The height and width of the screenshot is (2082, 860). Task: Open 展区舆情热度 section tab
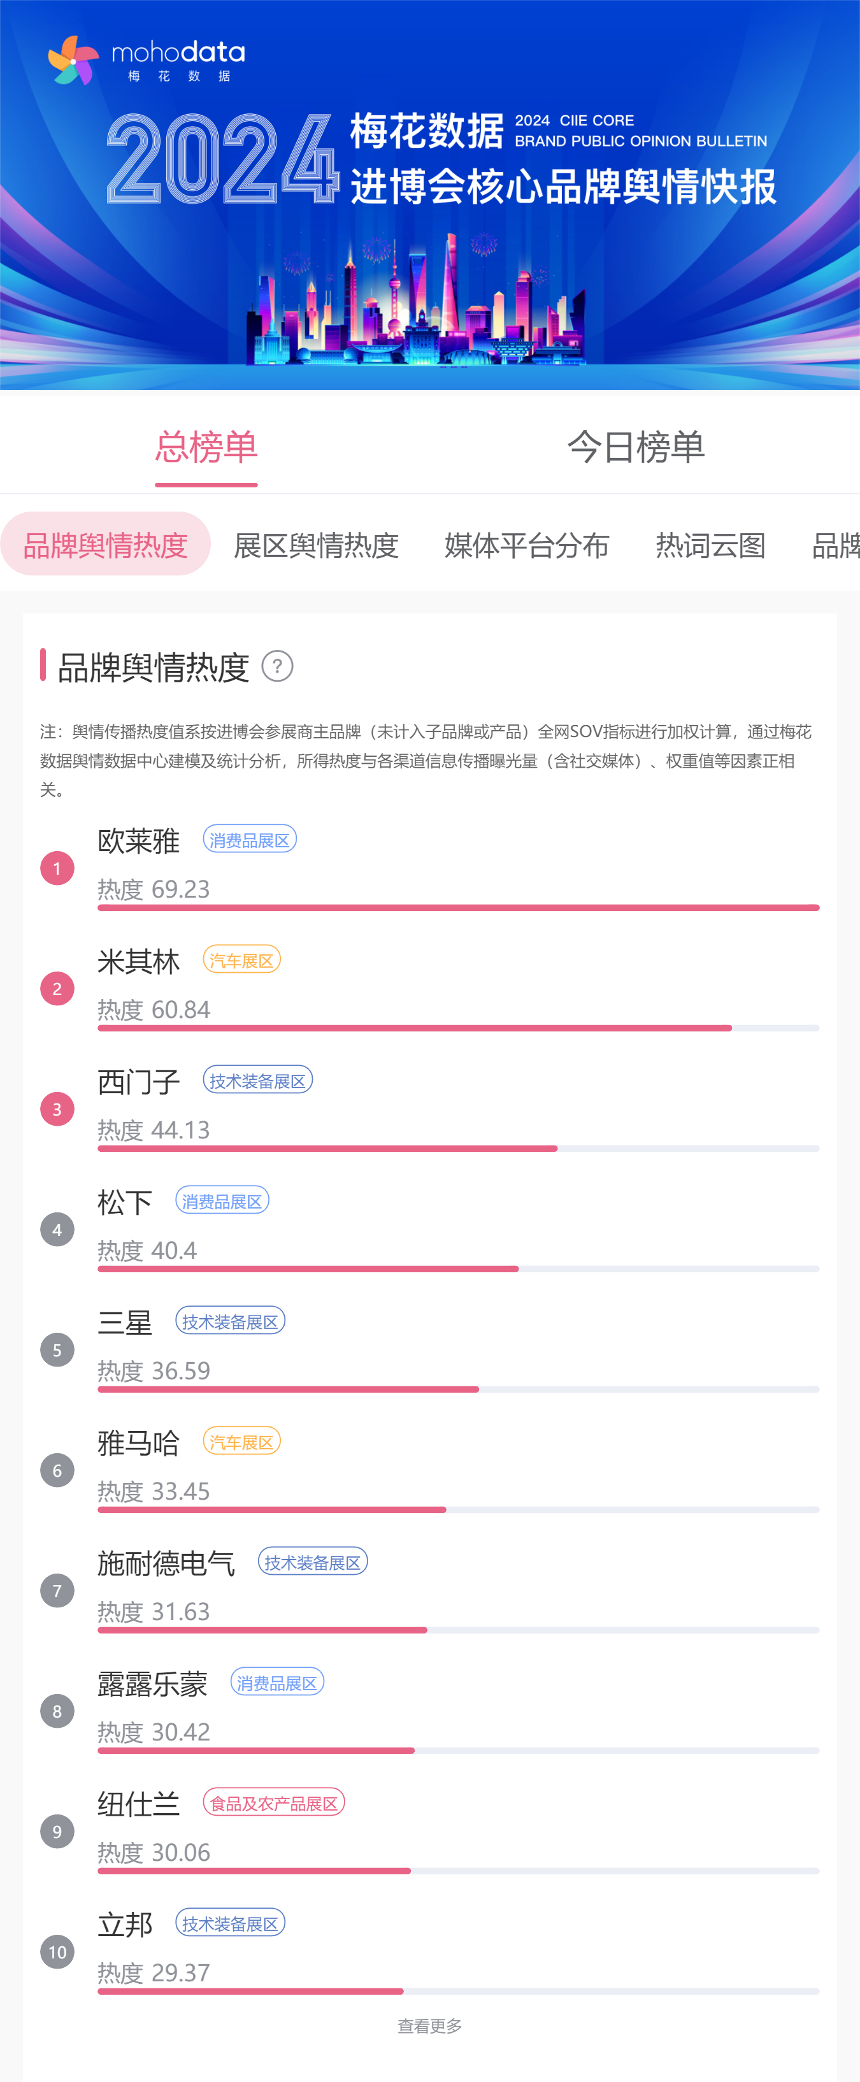coord(316,545)
